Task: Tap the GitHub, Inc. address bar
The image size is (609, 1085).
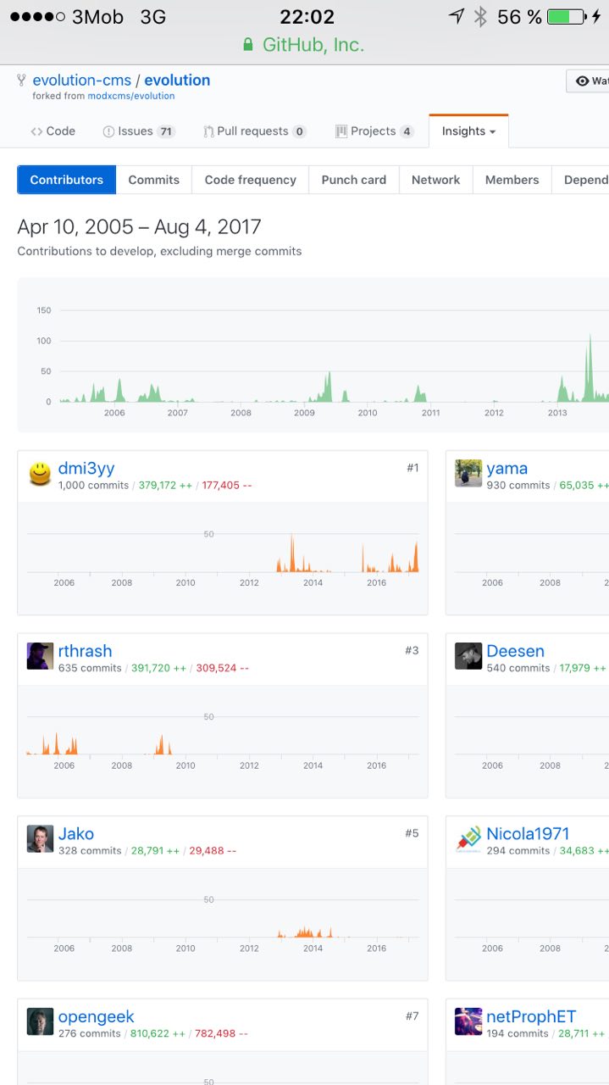Action: point(304,45)
